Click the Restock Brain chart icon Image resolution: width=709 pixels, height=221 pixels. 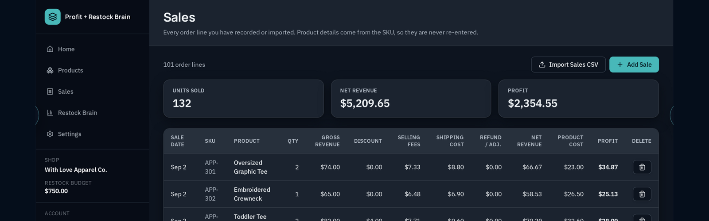(50, 113)
